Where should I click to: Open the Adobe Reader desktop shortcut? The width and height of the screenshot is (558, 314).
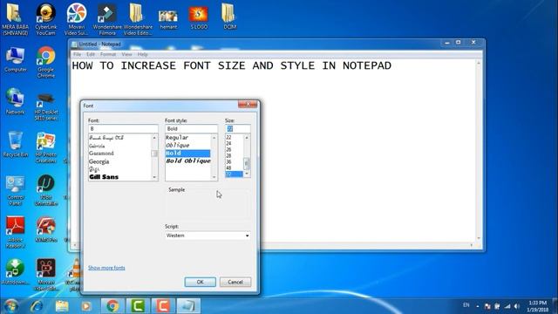16,232
